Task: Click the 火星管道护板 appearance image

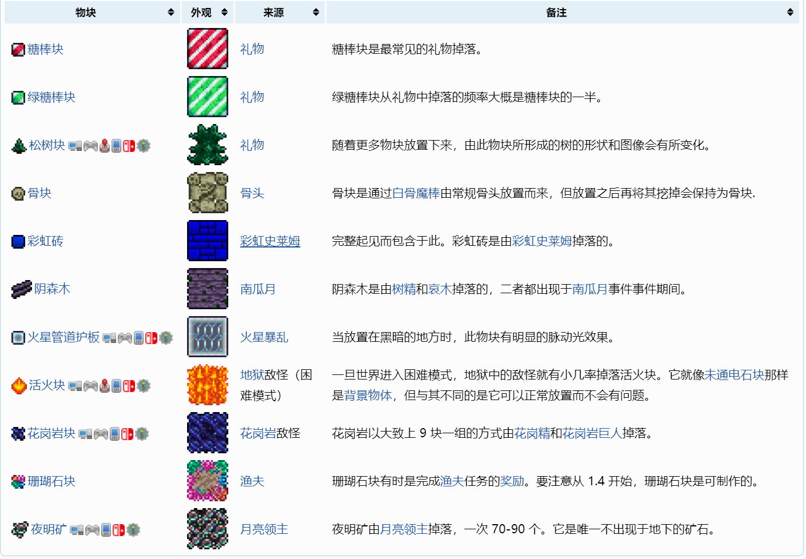Action: coord(208,337)
